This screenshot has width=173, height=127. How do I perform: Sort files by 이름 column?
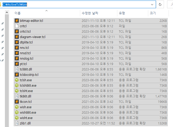(18, 13)
